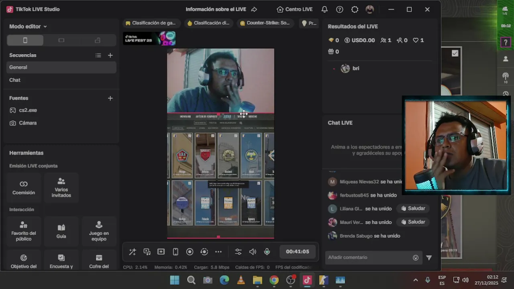Open the Clasificación di... tab
This screenshot has width=514, height=289.
(208, 23)
